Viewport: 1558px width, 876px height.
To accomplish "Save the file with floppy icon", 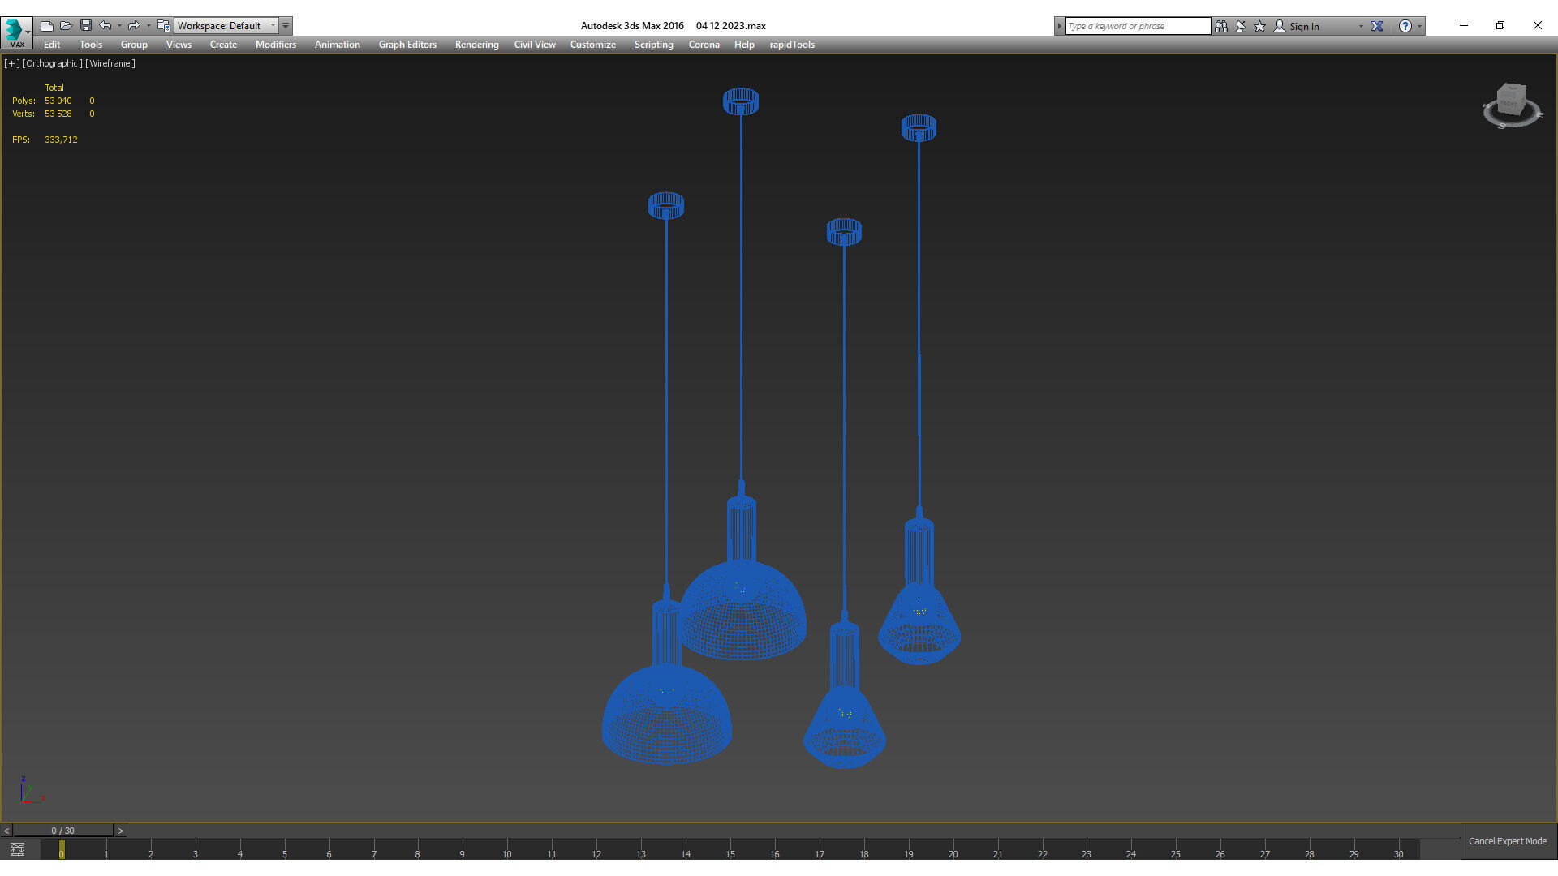I will click(x=86, y=26).
